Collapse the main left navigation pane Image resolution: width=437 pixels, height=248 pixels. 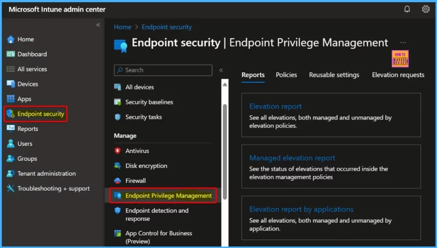98,25
